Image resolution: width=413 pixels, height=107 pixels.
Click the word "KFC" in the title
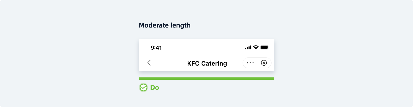coord(193,64)
